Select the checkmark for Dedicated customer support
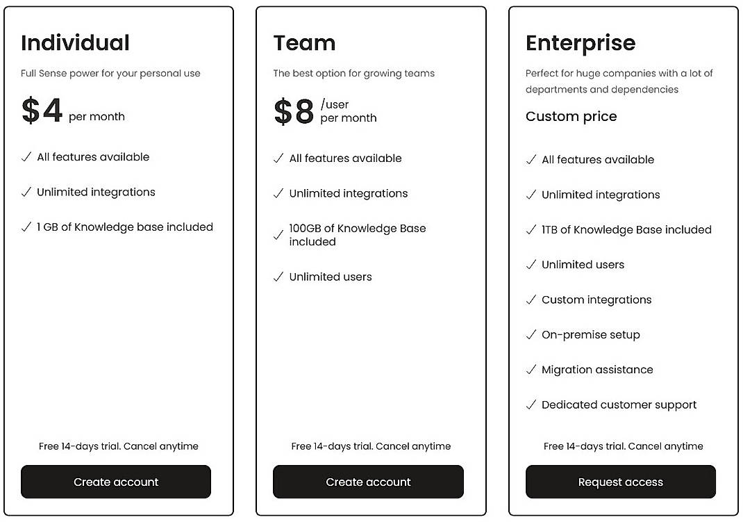The image size is (743, 522). tap(531, 405)
